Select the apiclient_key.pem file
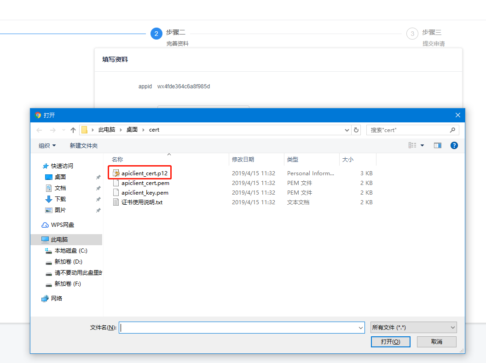 pyautogui.click(x=145, y=193)
